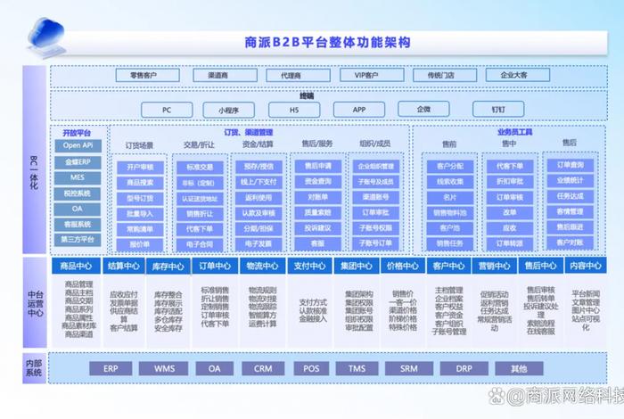Open the 客户中心 tab

[x=448, y=266]
